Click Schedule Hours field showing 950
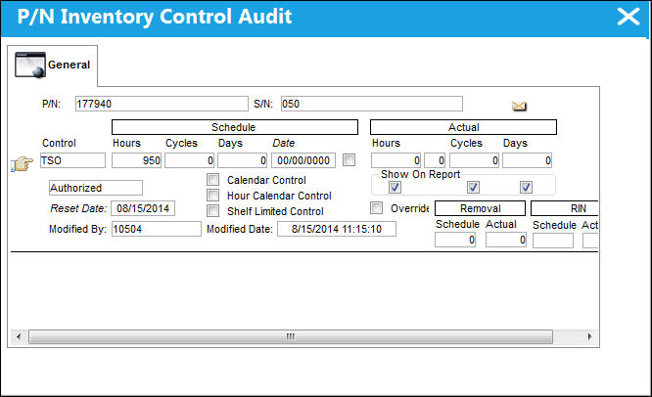This screenshot has height=397, width=652. 136,160
